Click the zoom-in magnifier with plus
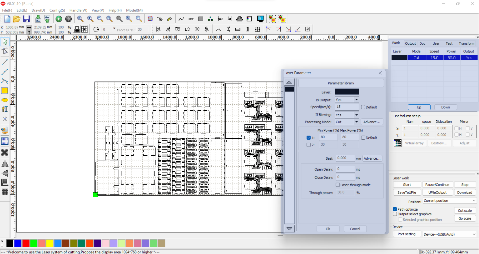The height and width of the screenshot is (254, 479). (x=90, y=19)
